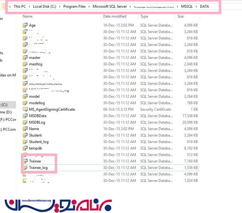
Task: Click the Trainee database file icon
Action: pos(25,161)
